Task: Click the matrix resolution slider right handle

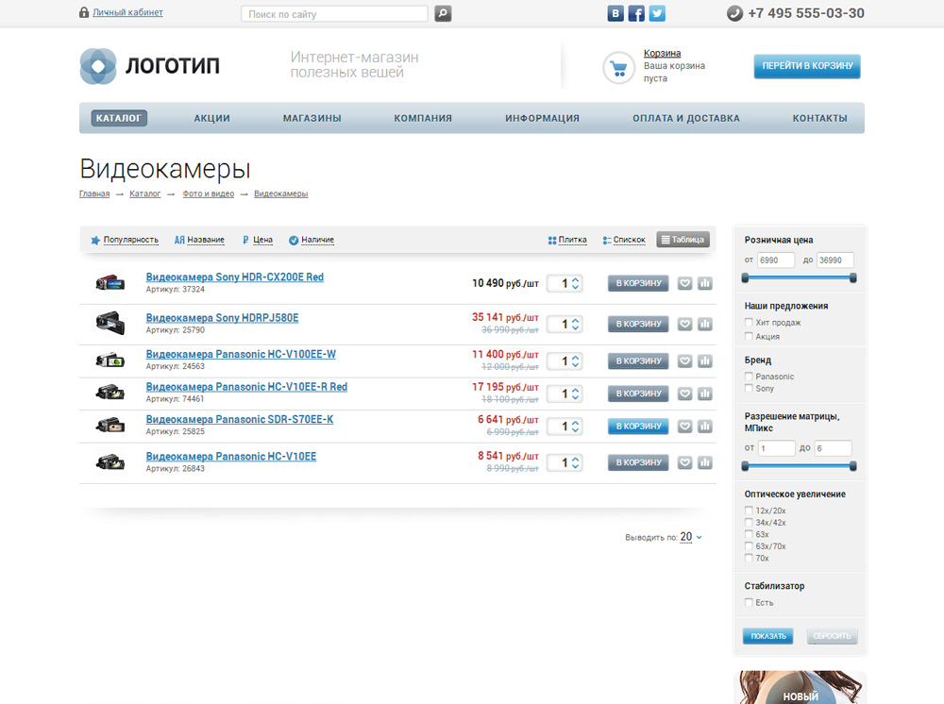Action: tap(853, 466)
